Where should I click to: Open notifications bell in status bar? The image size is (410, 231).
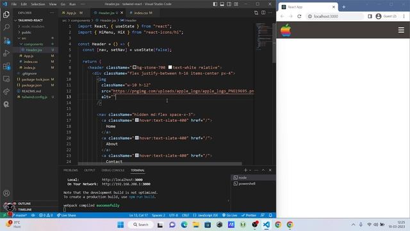point(270,216)
